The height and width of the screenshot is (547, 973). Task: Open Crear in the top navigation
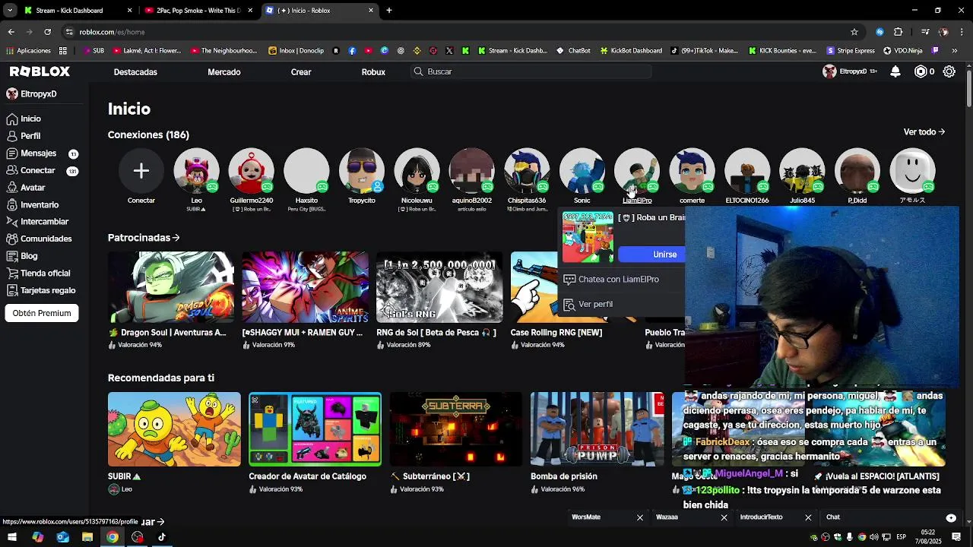[x=301, y=71]
